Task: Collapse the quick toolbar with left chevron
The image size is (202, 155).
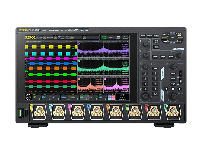Action: point(100,38)
